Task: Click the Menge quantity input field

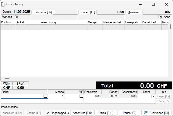Action: coord(56,96)
